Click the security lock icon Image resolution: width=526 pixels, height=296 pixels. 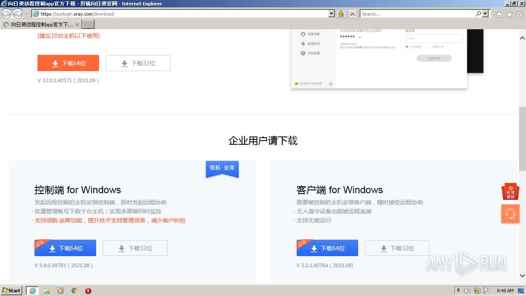click(341, 14)
